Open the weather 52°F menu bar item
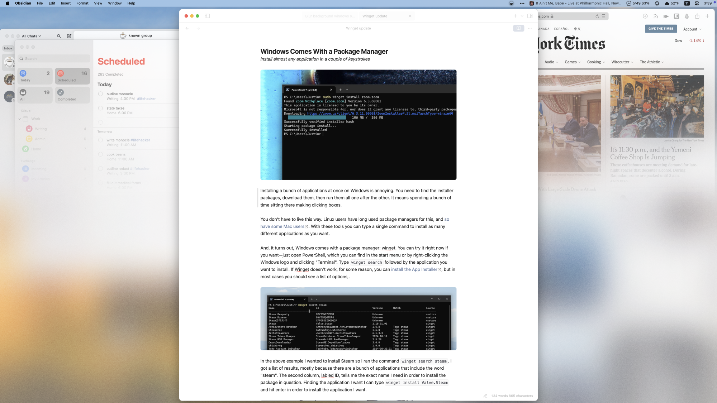Image resolution: width=717 pixels, height=403 pixels. coord(671,3)
